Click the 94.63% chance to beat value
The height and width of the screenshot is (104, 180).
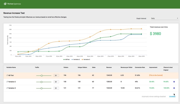pyautogui.click(x=166, y=82)
